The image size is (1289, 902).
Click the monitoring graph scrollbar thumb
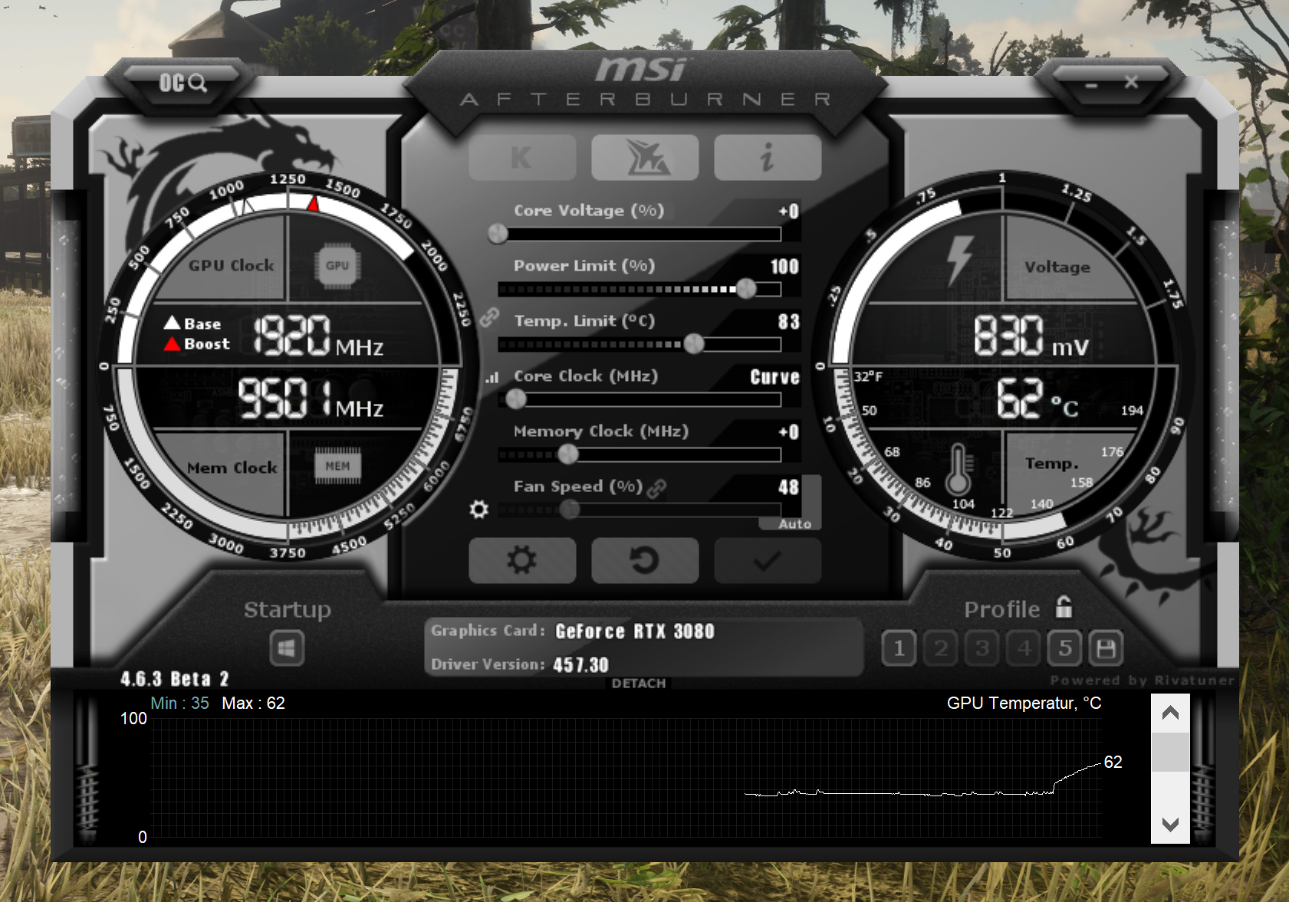1170,753
